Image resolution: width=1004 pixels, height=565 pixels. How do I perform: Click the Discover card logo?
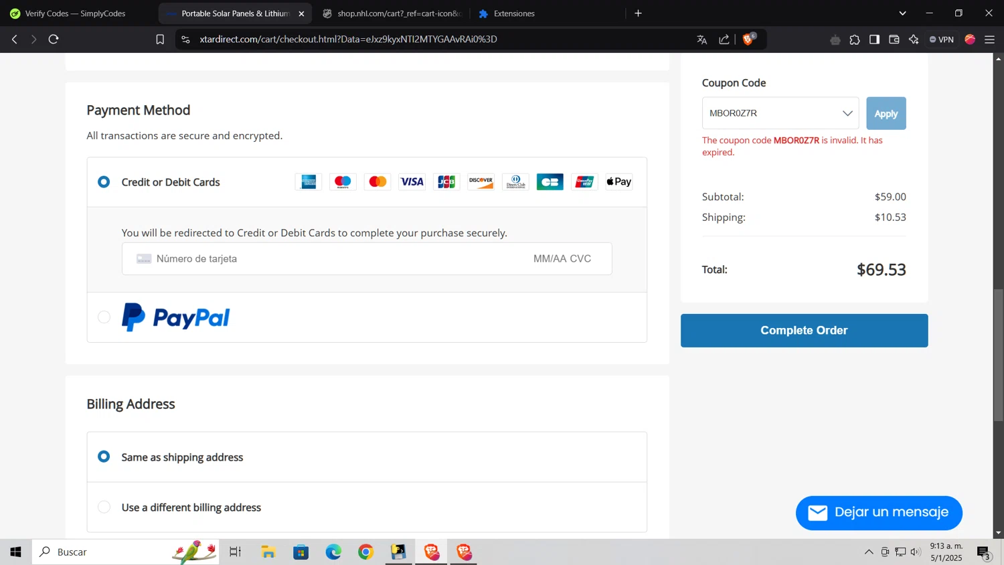[x=481, y=182]
